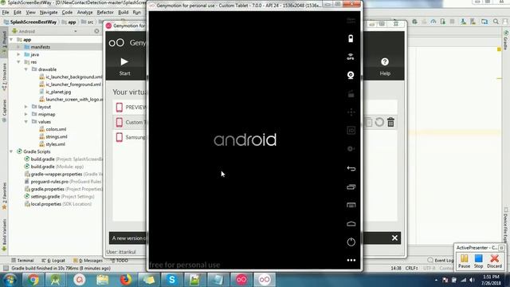Screen dimensions: 510x287
Task: Open Chrome from the taskbar
Action: tap(33, 280)
